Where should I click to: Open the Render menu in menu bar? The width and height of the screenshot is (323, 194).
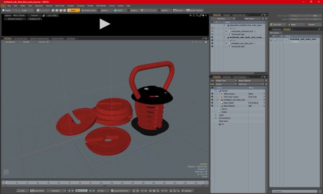[90, 6]
